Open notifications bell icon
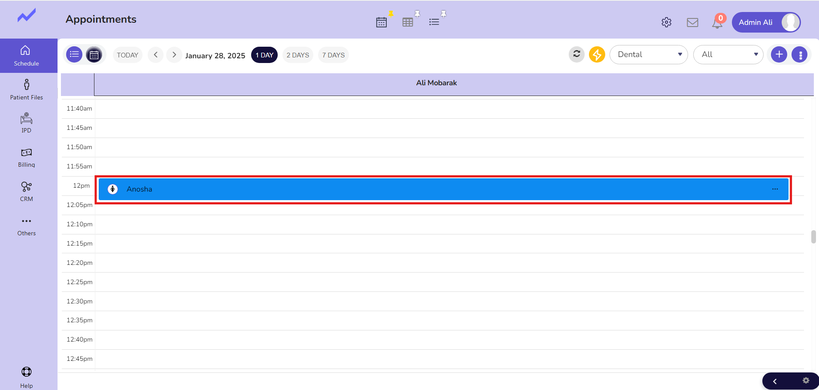The height and width of the screenshot is (390, 819). (717, 22)
